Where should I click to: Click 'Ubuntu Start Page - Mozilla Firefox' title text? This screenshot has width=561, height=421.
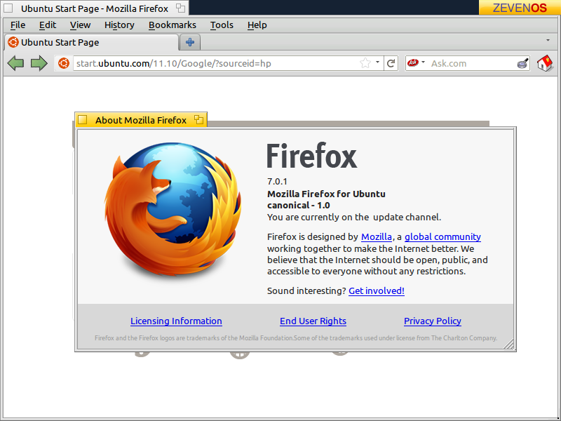coord(95,8)
